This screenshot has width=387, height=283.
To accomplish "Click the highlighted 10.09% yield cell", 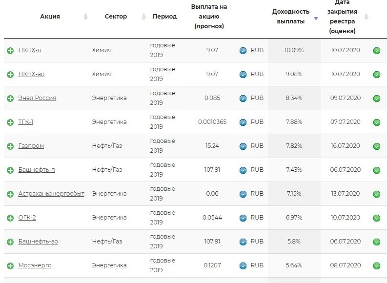I will 294,50.
